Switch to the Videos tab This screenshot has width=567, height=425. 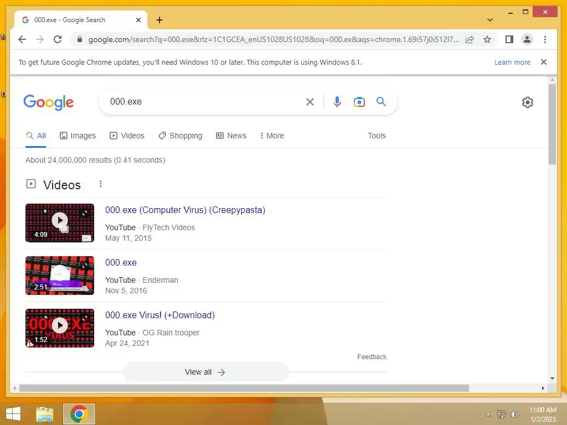[127, 136]
